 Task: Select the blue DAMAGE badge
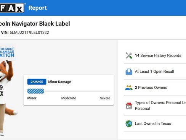(37, 82)
